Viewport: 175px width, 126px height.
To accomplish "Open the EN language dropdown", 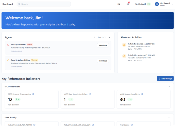I will [x=119, y=4].
